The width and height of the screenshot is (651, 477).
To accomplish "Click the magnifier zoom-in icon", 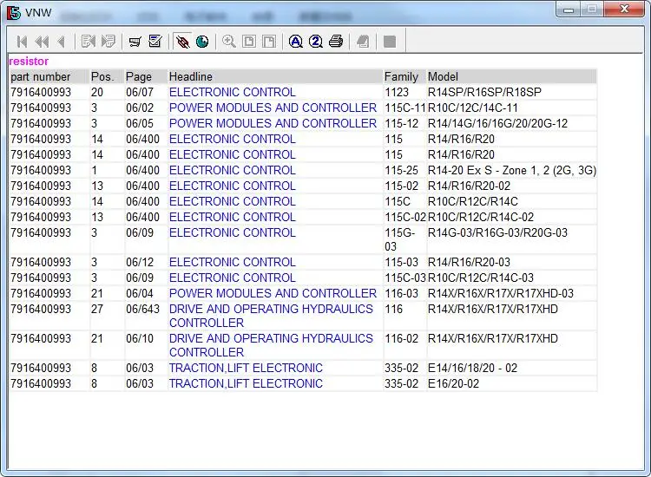I will point(229,42).
